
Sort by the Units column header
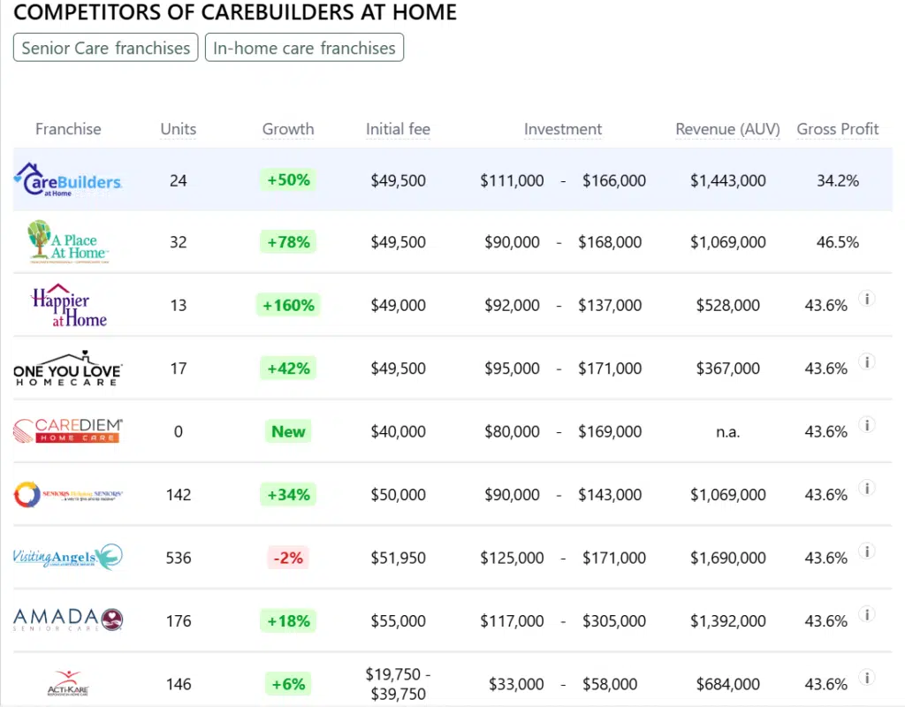pos(179,129)
